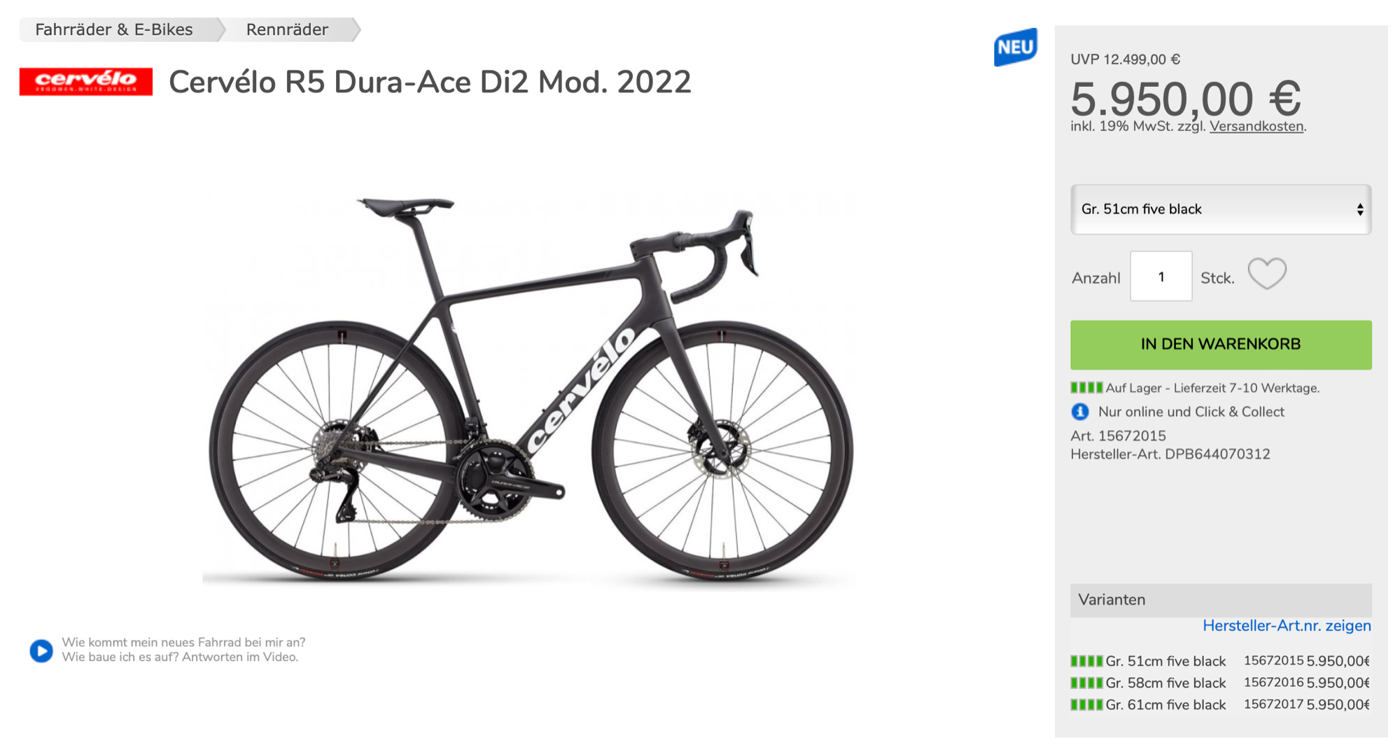Open the Fahrräder & E-Bikes breadcrumb

[114, 29]
